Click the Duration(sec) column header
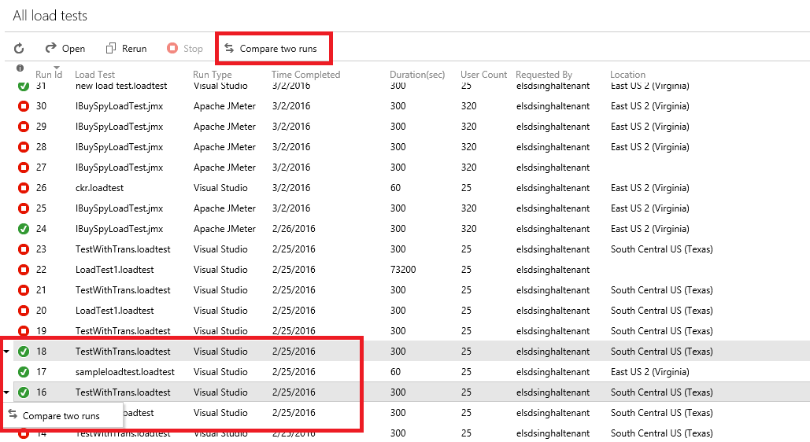 (417, 75)
